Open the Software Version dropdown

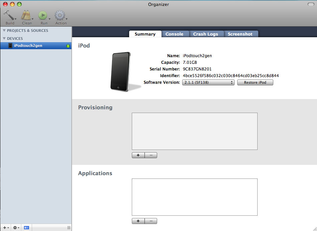tap(208, 82)
